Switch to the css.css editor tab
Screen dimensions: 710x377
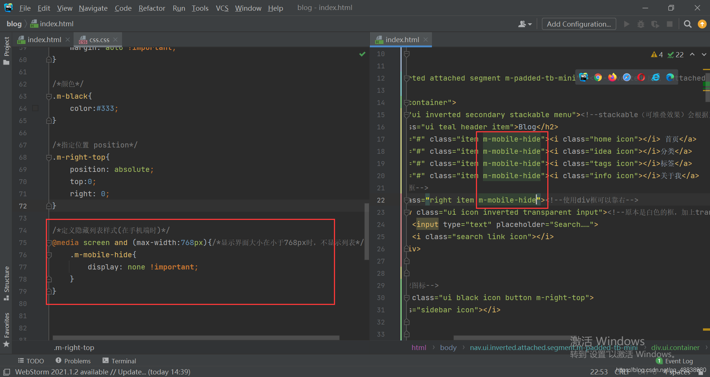[99, 40]
